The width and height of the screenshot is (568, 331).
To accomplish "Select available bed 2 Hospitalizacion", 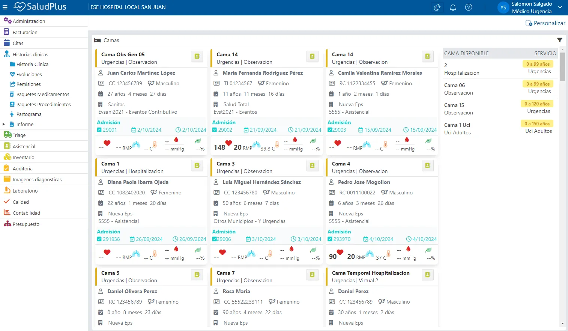I will (x=500, y=69).
